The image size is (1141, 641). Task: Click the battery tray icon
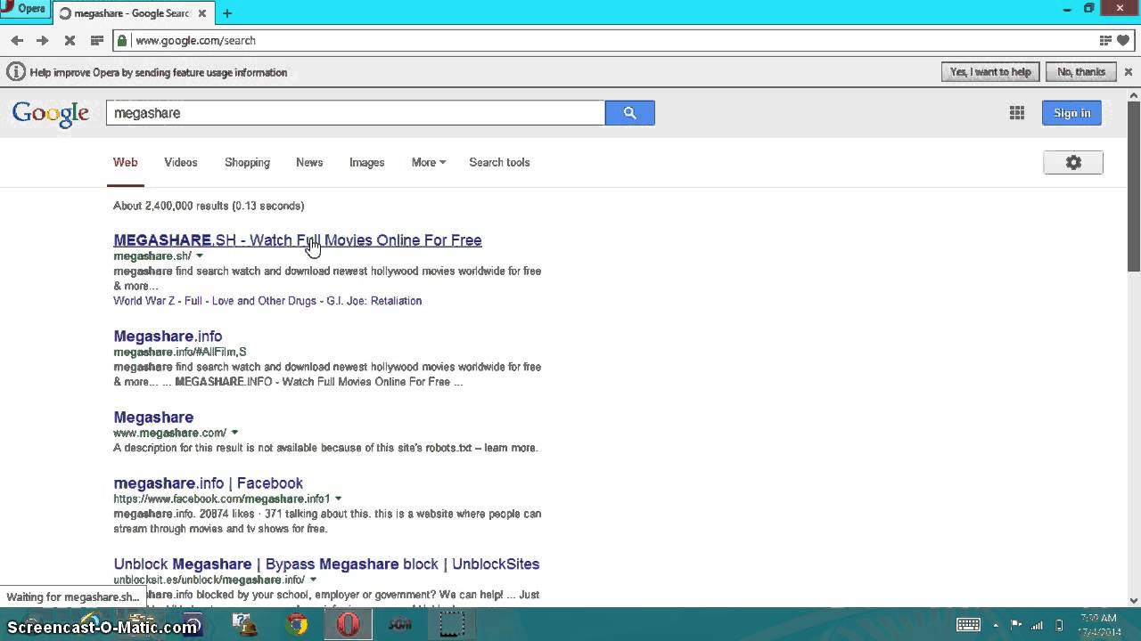(x=1059, y=625)
